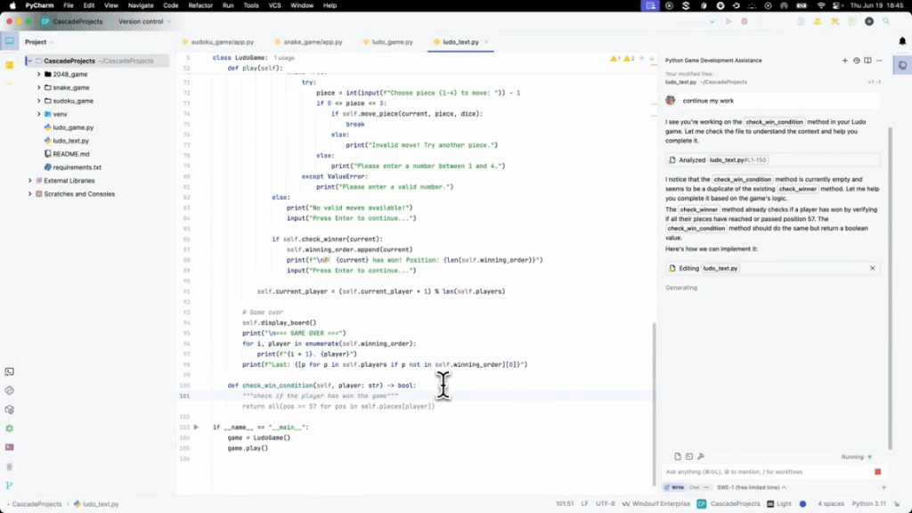The height and width of the screenshot is (513, 912).
Task: Click the Python 3.11 interpreter in status bar
Action: 868,504
